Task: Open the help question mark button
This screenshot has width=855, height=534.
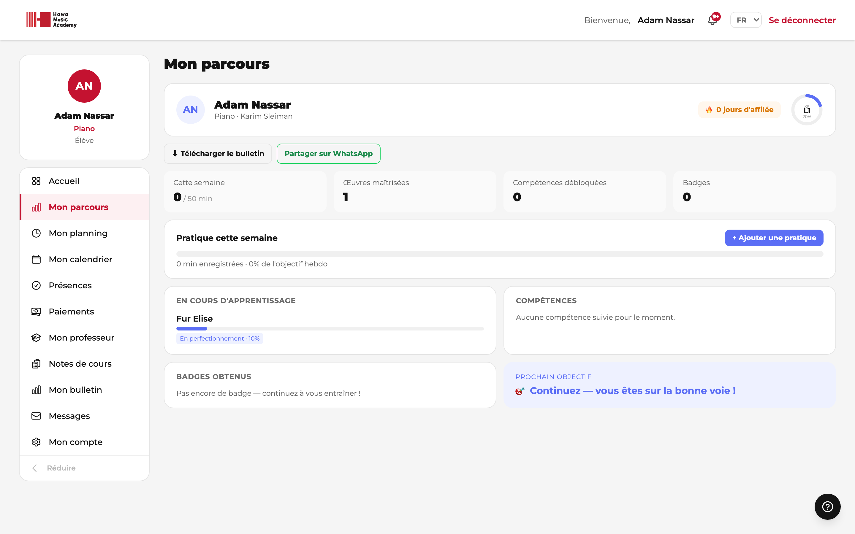Action: click(x=827, y=506)
